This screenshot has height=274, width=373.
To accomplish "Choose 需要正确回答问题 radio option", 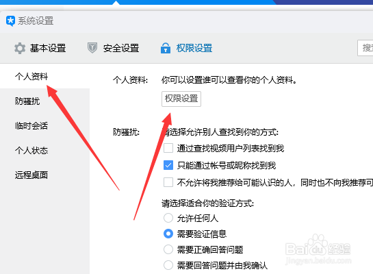I will coord(168,249).
